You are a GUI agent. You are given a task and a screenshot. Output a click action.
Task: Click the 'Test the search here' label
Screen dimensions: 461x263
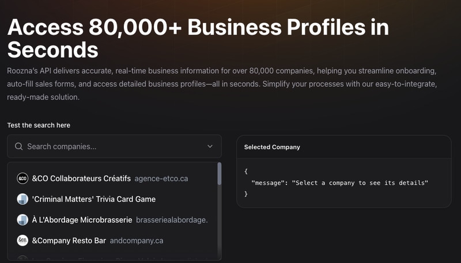tap(39, 125)
